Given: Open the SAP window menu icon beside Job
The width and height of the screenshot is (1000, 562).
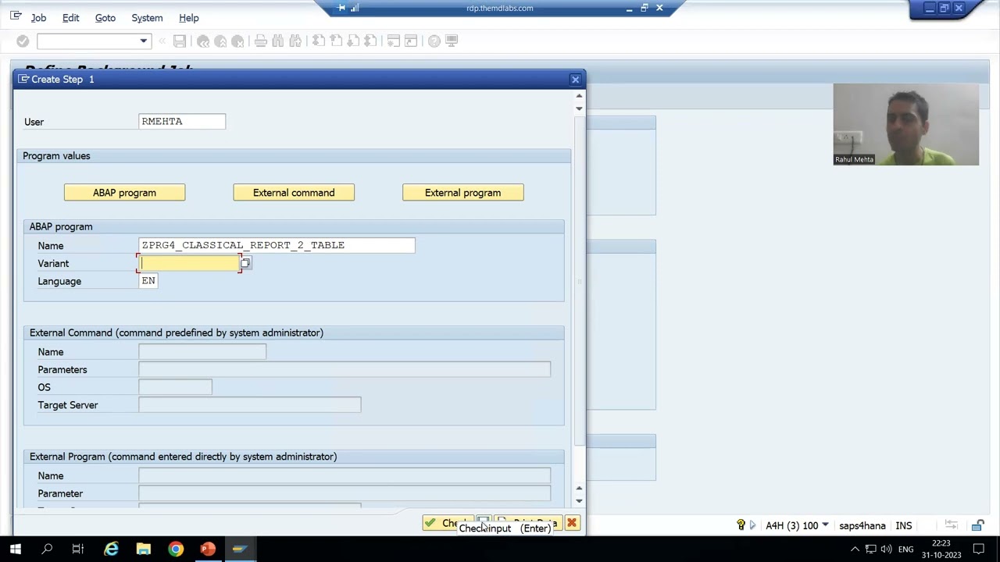Looking at the screenshot, I should tap(16, 16).
